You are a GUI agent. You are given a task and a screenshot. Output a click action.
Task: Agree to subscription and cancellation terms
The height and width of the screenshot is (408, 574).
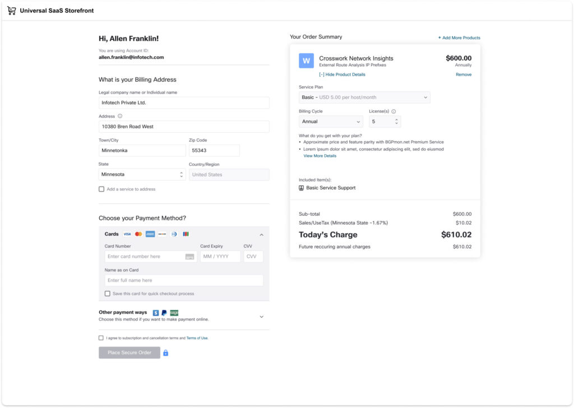[x=101, y=337]
